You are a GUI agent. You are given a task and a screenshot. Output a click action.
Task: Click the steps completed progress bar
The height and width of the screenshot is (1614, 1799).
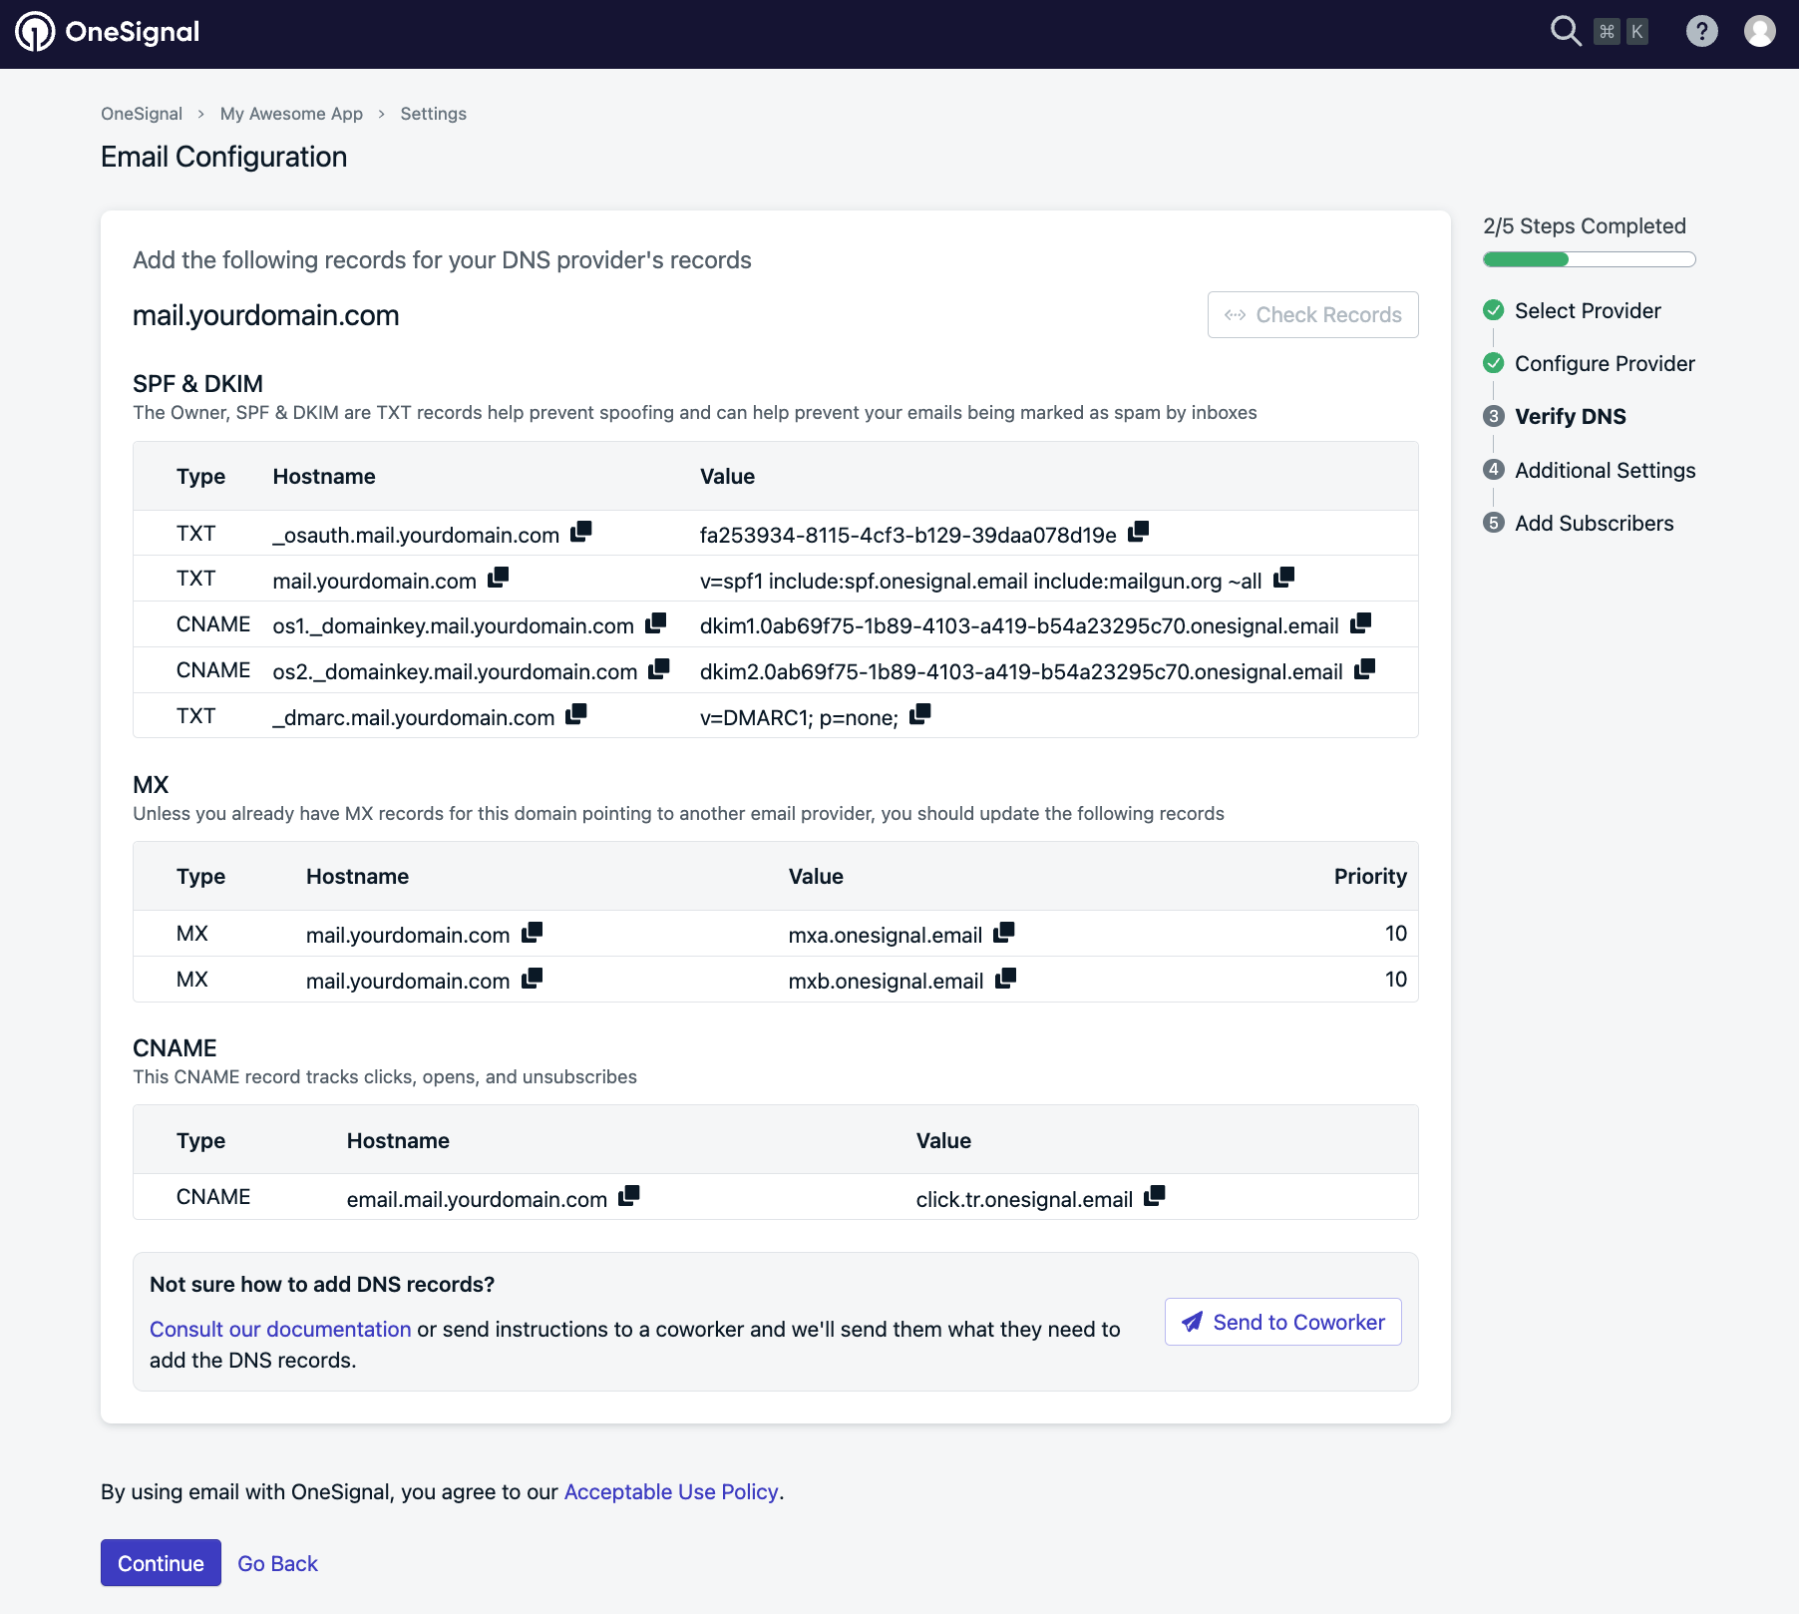[1589, 259]
